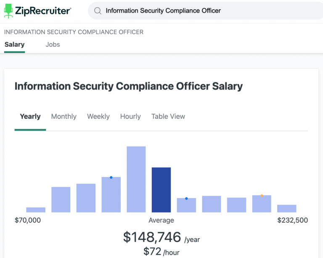Switch to the Yearly salary view
323x258 pixels.
point(30,117)
